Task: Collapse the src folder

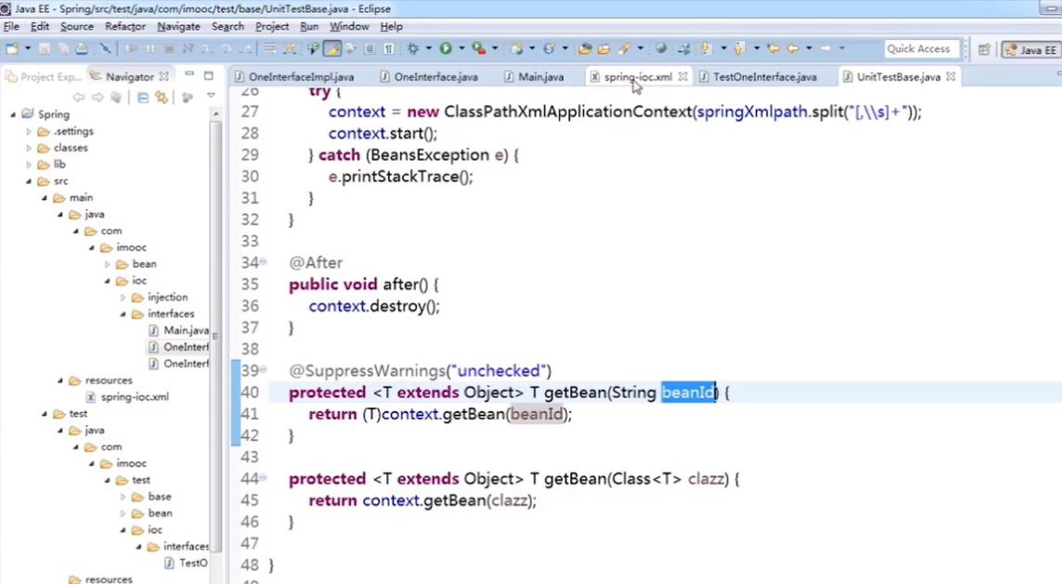Action: (x=29, y=181)
